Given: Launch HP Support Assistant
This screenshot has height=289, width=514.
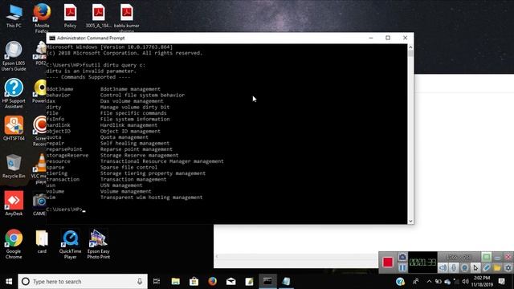Looking at the screenshot, I should click(14, 93).
